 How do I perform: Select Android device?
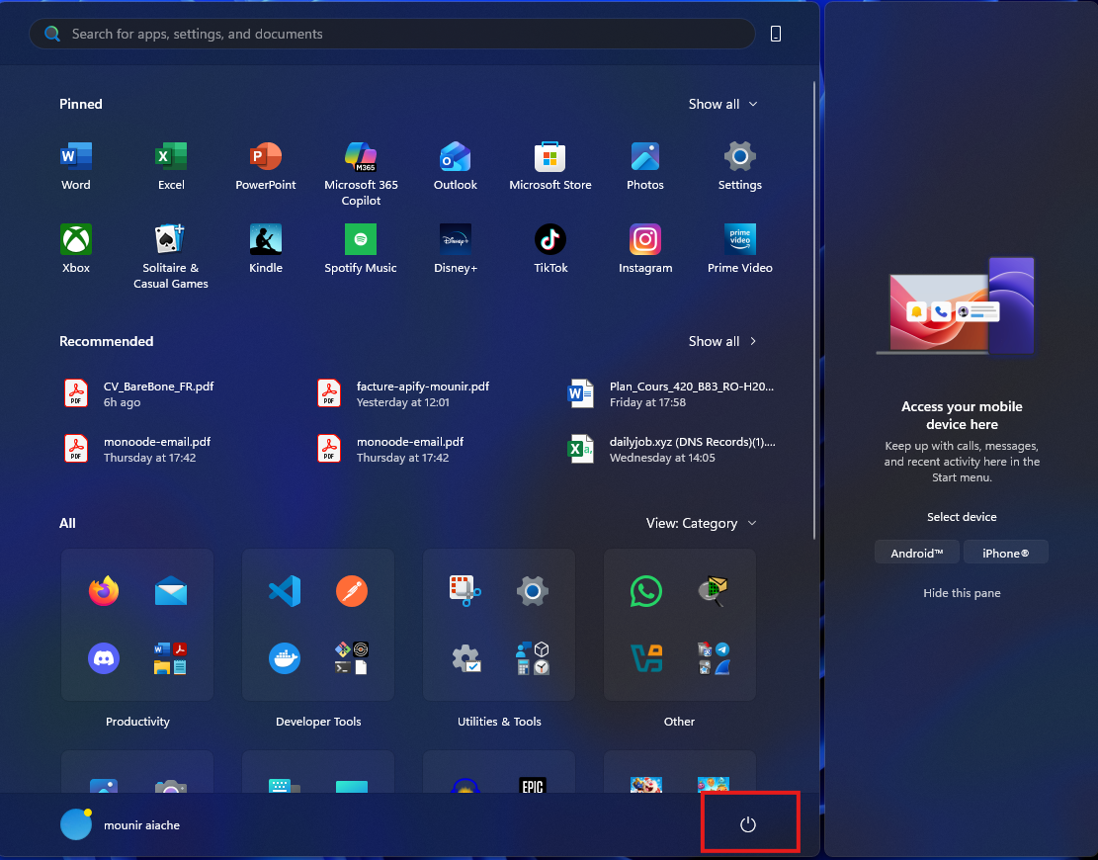click(916, 553)
